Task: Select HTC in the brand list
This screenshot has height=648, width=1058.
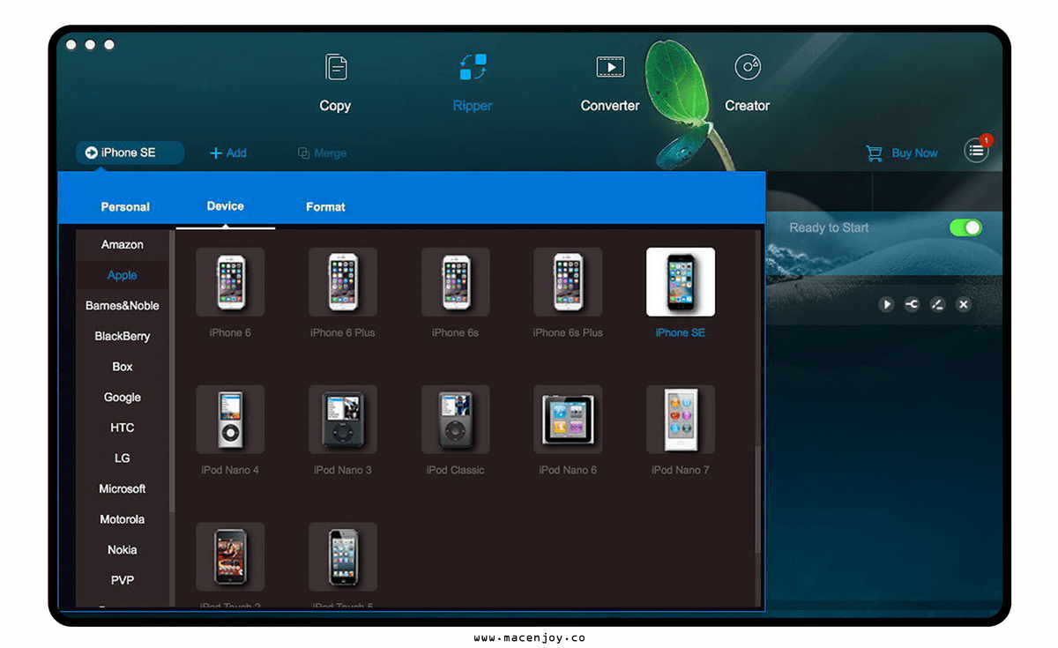Action: pos(123,428)
